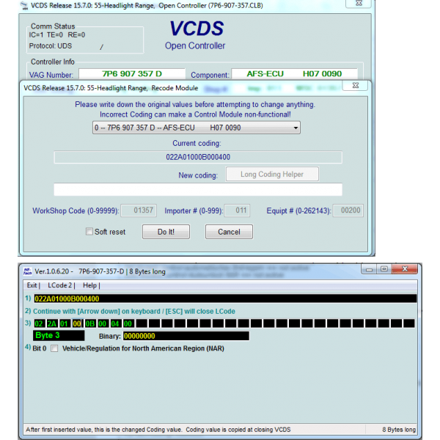Click the Component field AFS-ECU
Image resolution: width=440 pixels, height=440 pixels.
tap(294, 74)
